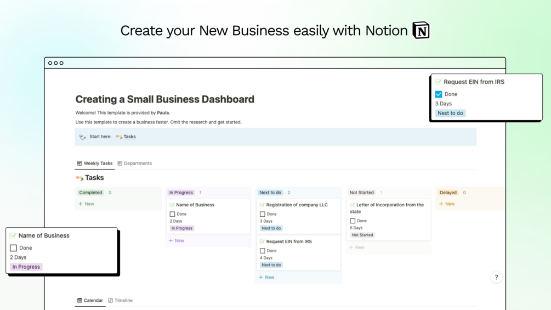Click the Next to do column count 2

[289, 193]
